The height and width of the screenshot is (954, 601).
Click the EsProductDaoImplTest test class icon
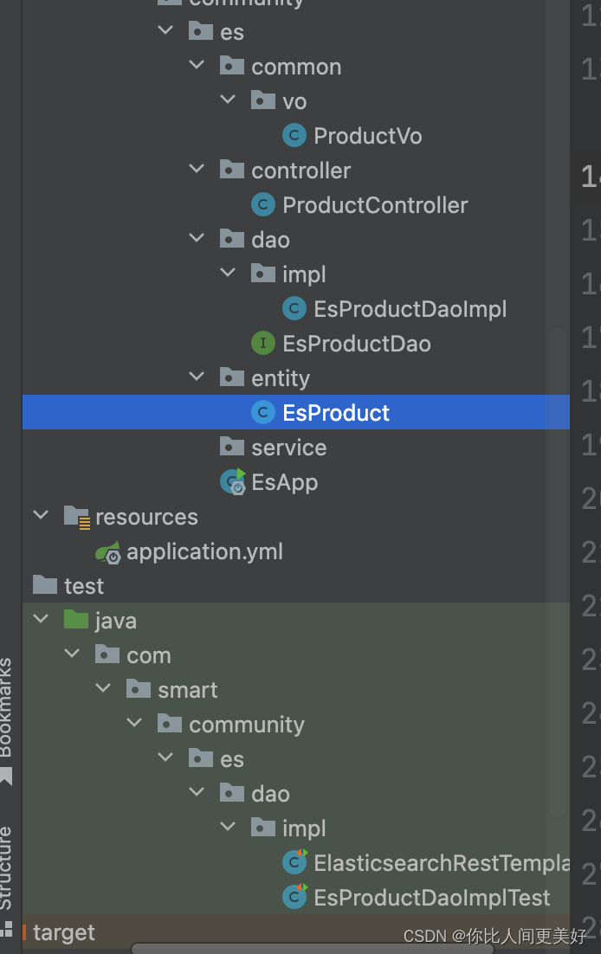294,898
